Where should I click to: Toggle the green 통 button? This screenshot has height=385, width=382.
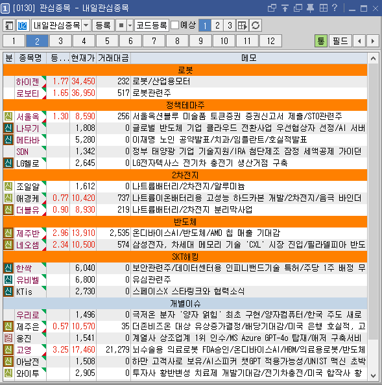(x=321, y=41)
